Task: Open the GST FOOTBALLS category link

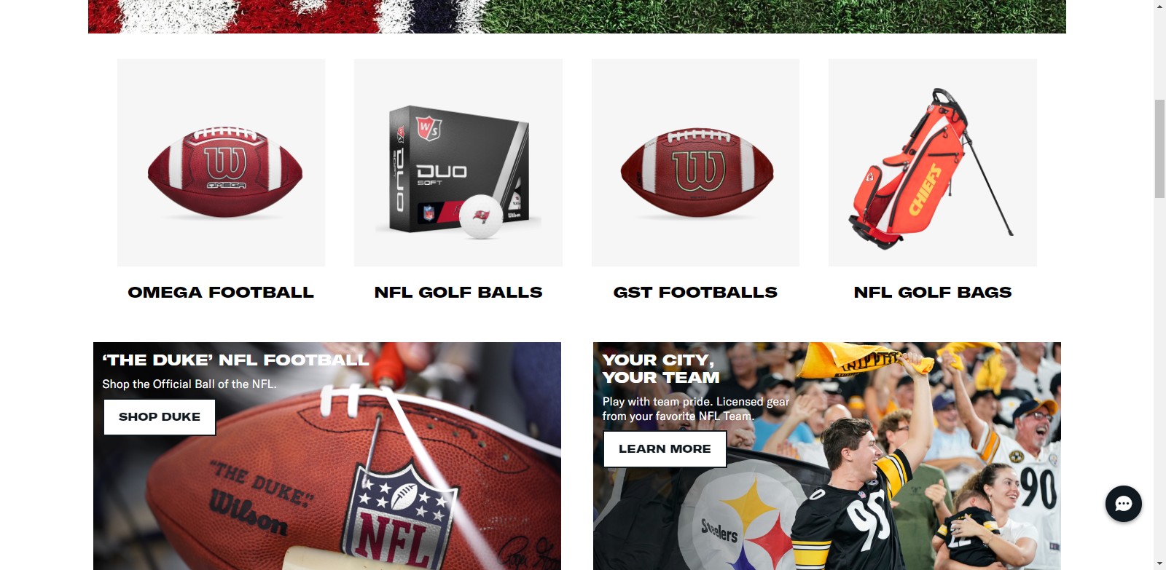Action: [x=695, y=293]
